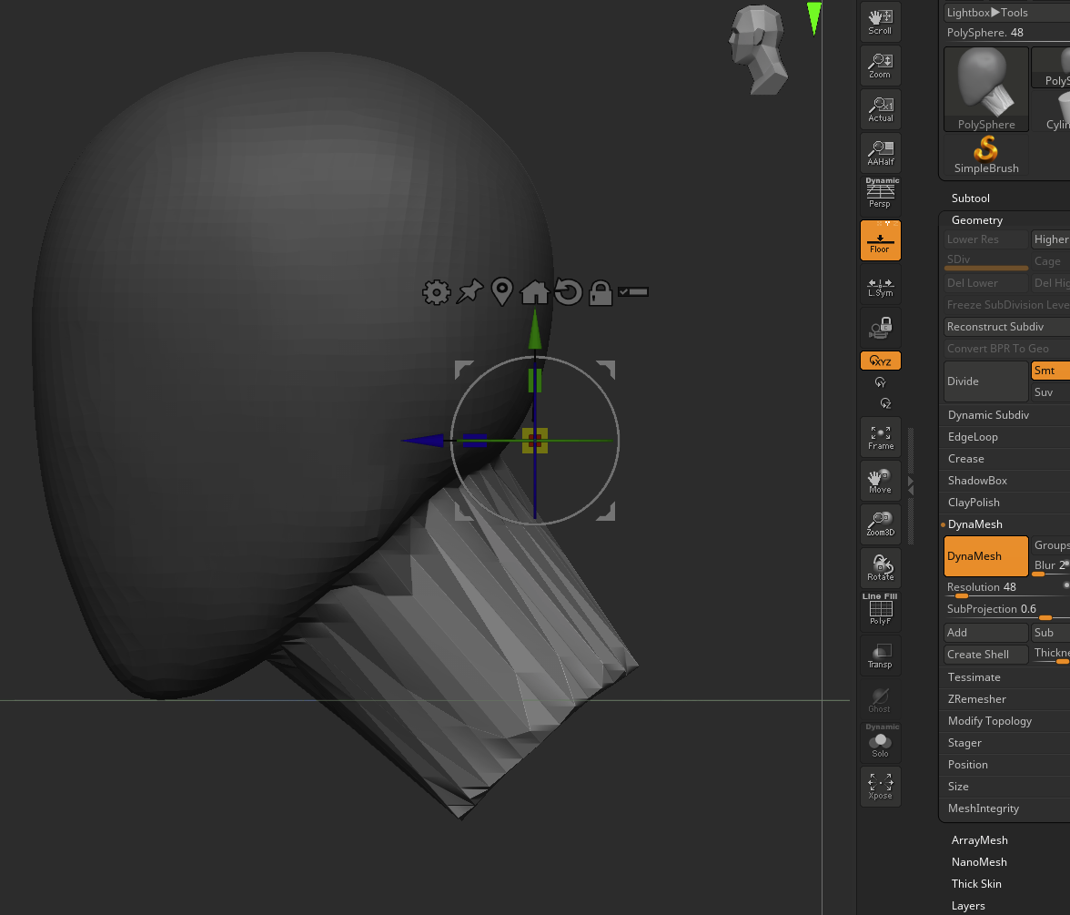Toggle Smt smoothing option
The width and height of the screenshot is (1070, 915).
coord(1050,370)
